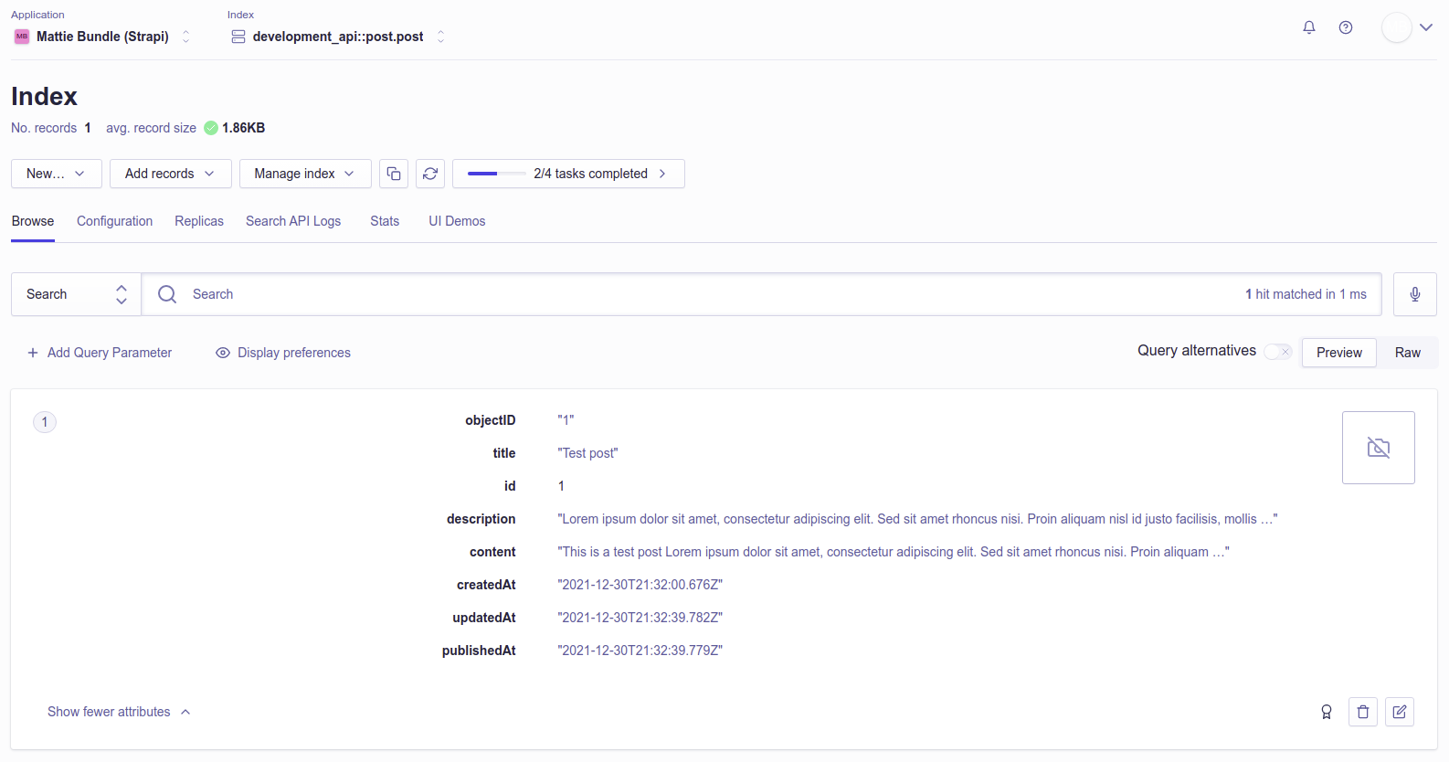
Task: Click the "Test post" title value
Action: 588,453
